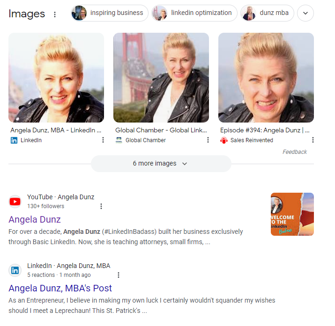The image size is (335, 326).
Task: Open the Angela Dunz LinkedIn image thumbnail
Action: pyautogui.click(x=56, y=78)
